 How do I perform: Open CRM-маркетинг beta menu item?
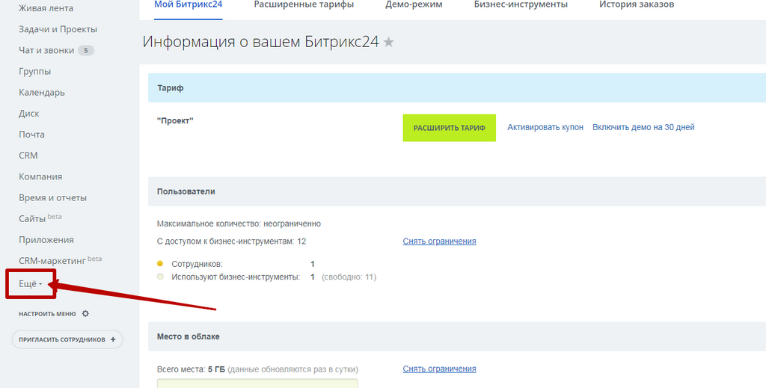pyautogui.click(x=52, y=260)
